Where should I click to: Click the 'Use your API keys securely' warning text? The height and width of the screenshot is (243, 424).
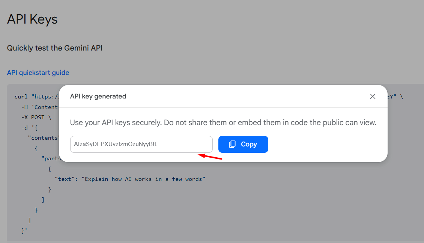pos(223,122)
